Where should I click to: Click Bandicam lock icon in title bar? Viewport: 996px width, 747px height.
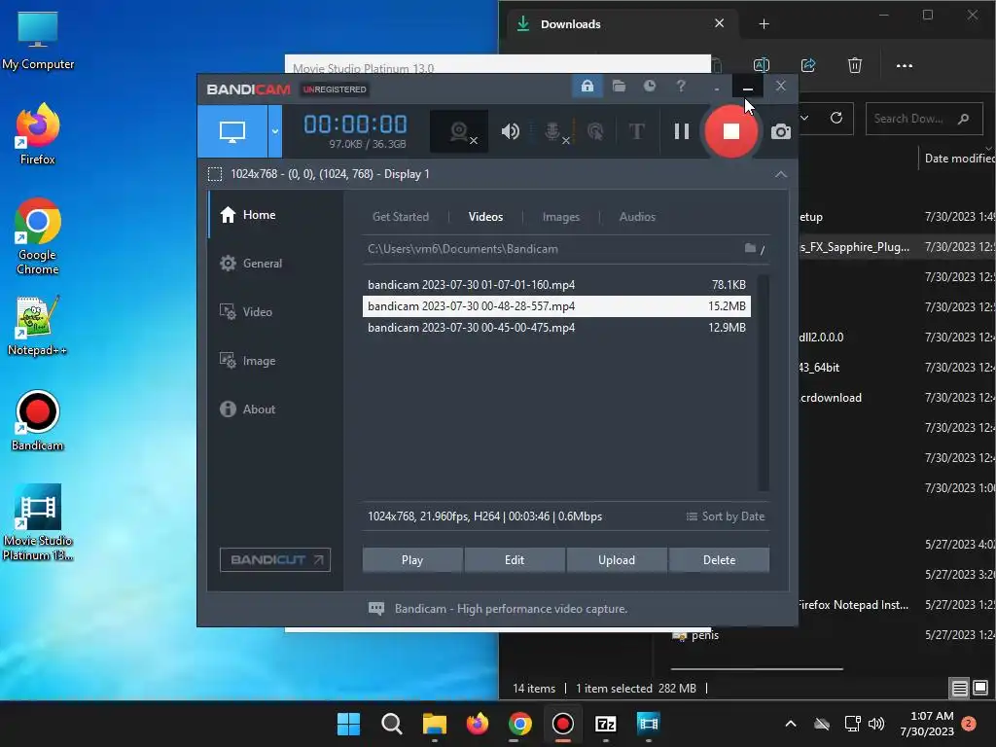(587, 86)
